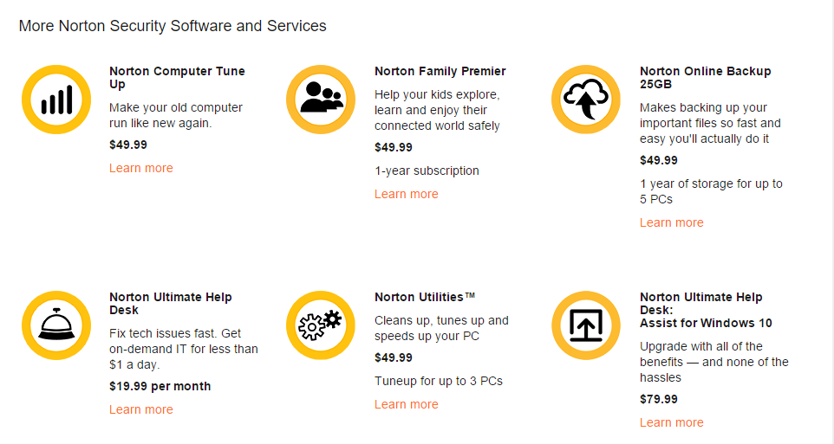The width and height of the screenshot is (834, 444).
Task: Click the Norton Computer Tune Up title
Action: click(177, 77)
